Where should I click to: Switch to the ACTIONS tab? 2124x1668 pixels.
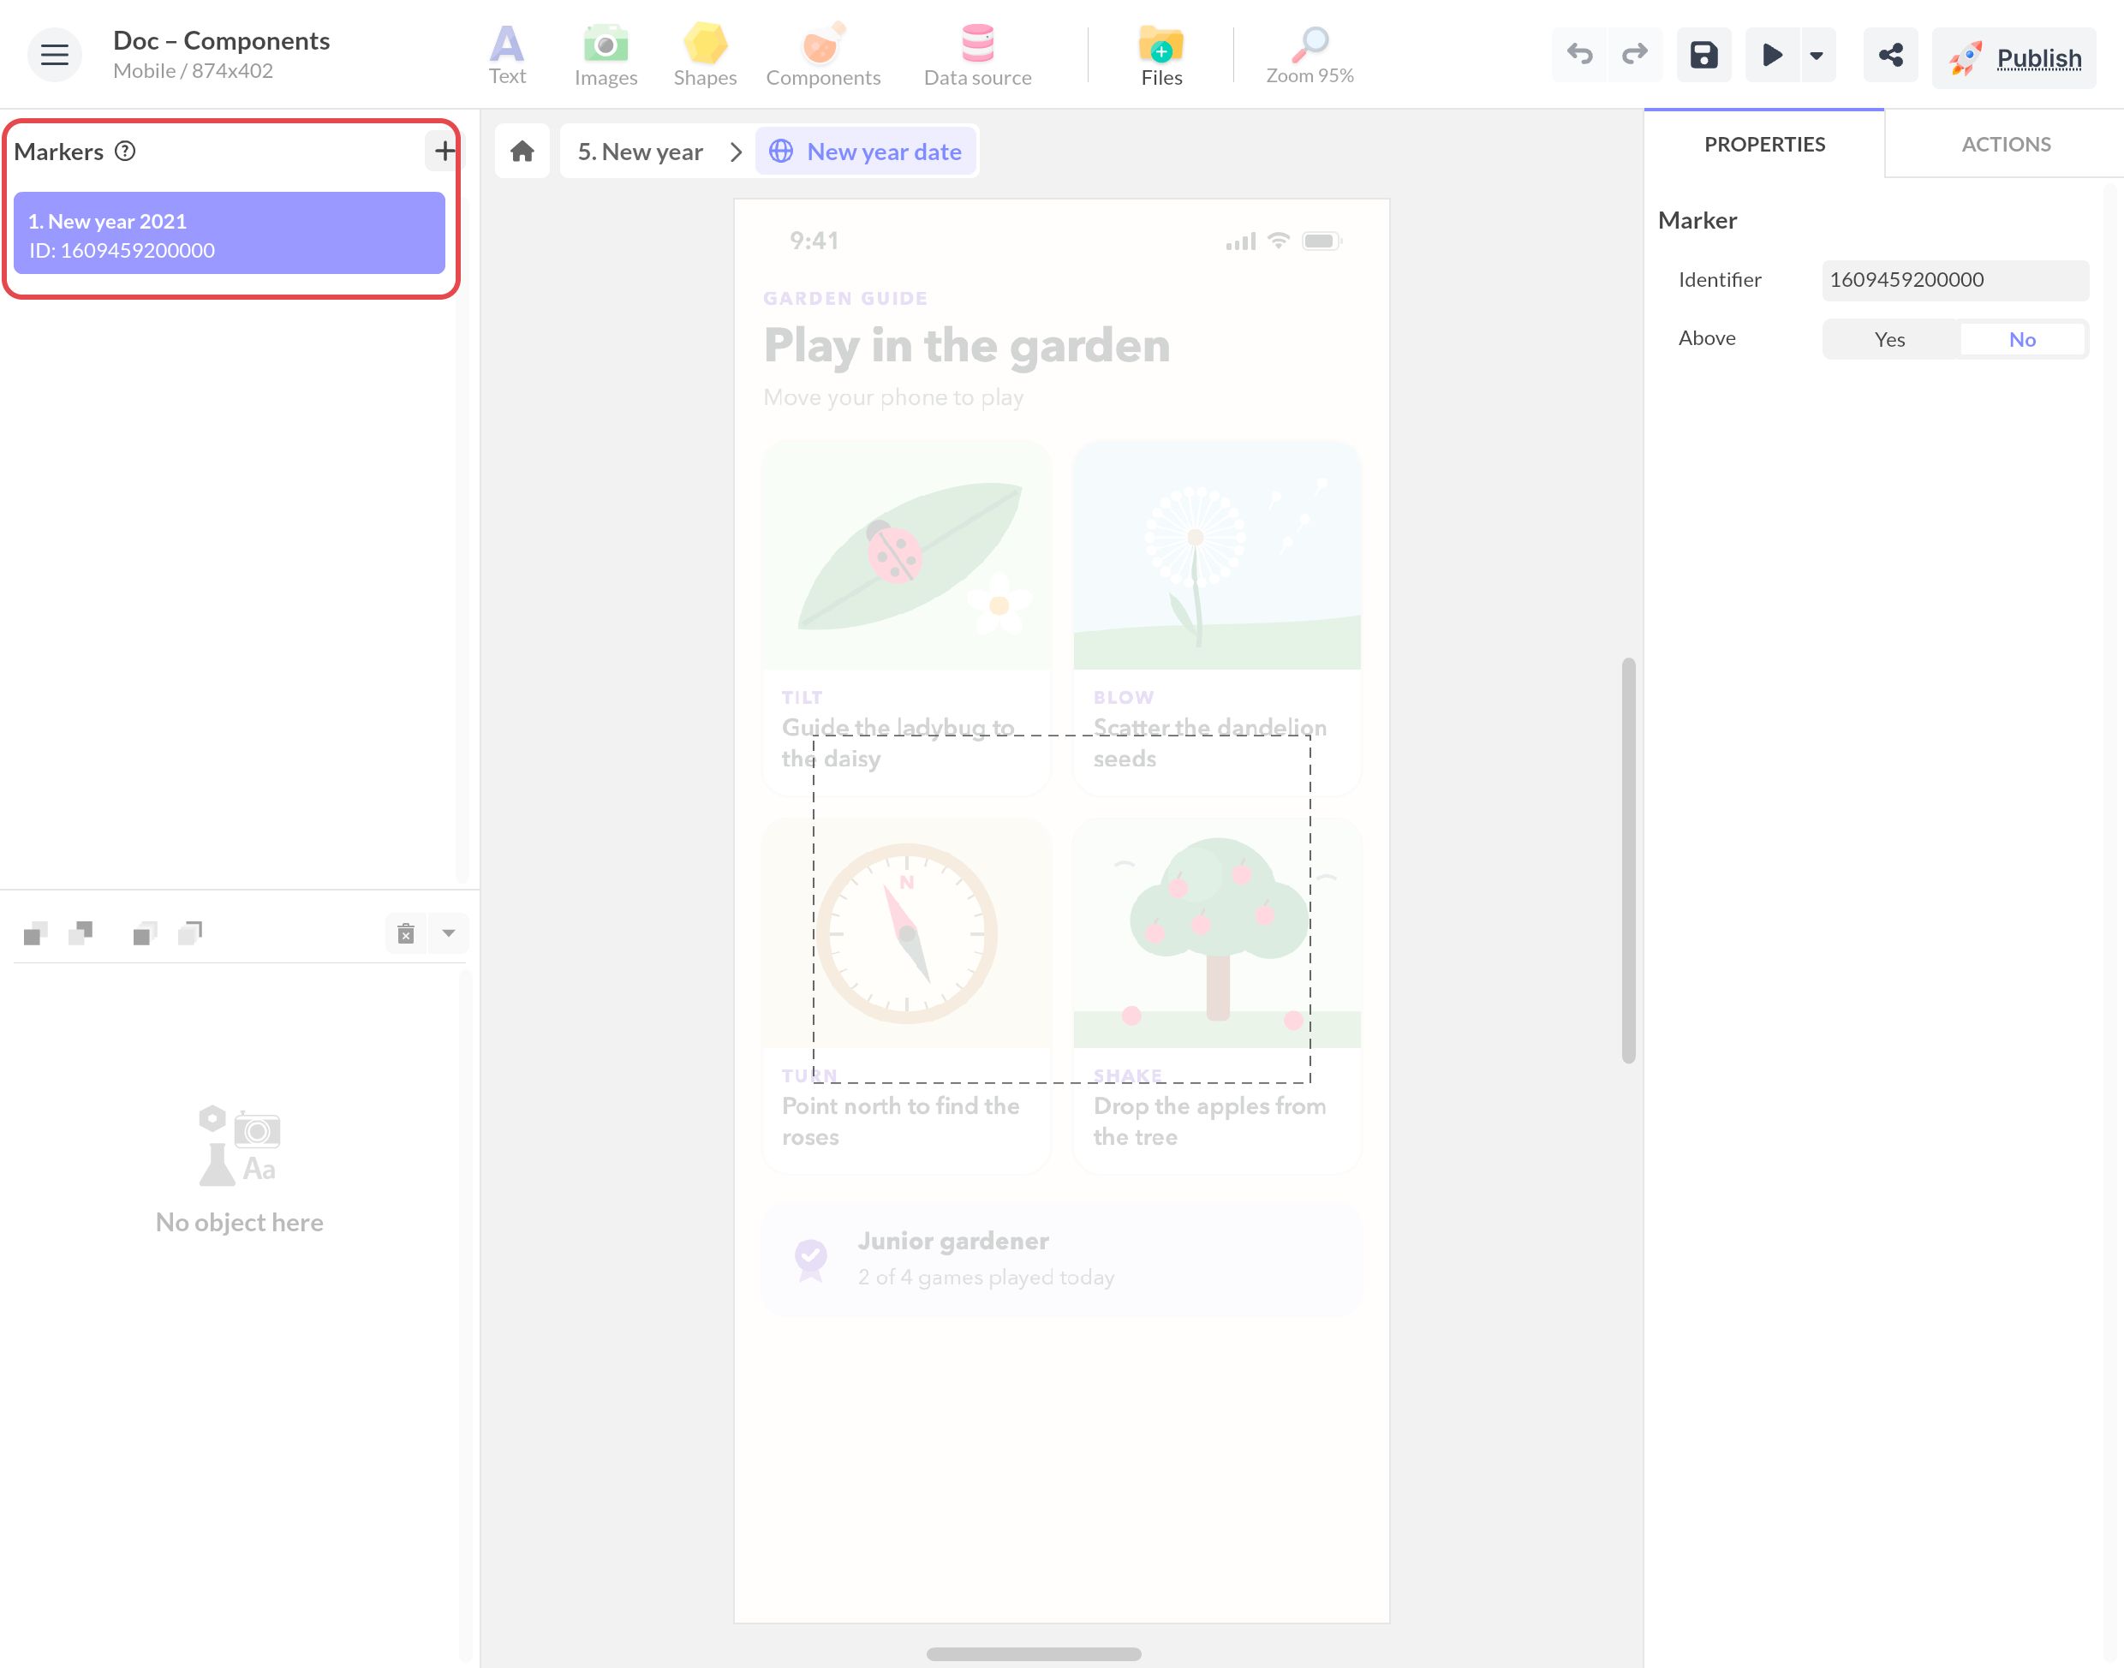tap(2005, 145)
